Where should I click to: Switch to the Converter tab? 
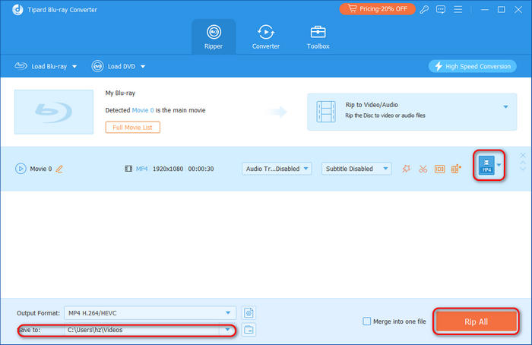coord(266,37)
